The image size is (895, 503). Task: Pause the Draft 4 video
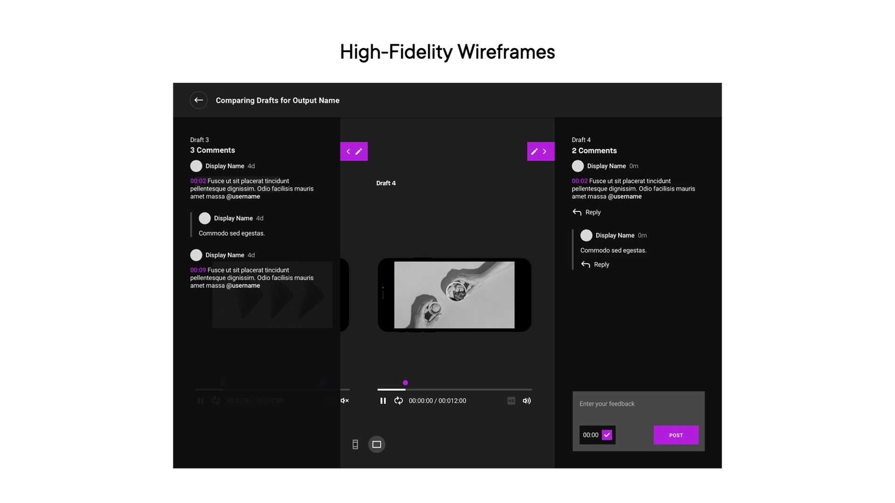[x=383, y=401]
